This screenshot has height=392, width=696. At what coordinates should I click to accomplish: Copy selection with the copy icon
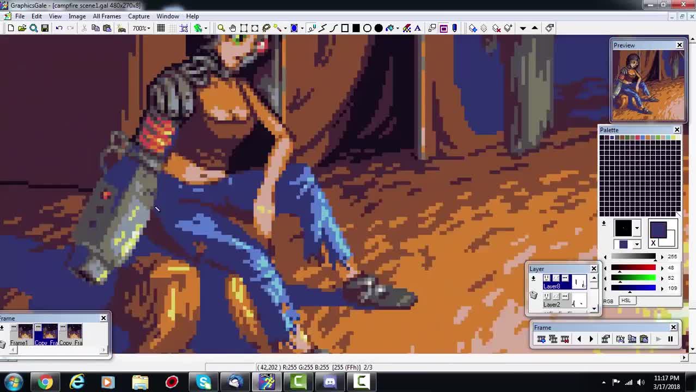coord(95,28)
